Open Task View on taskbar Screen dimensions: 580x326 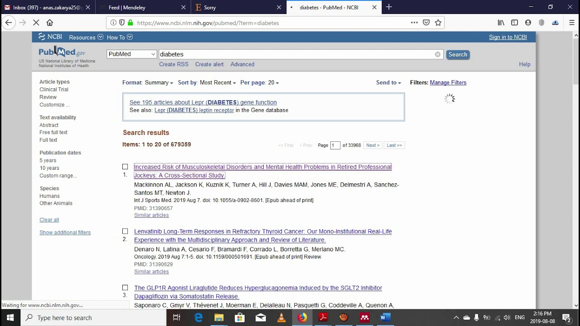click(177, 317)
